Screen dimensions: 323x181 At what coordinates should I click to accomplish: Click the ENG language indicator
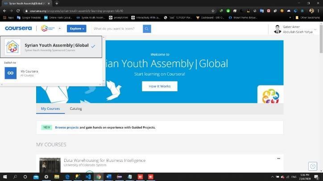coord(294,177)
